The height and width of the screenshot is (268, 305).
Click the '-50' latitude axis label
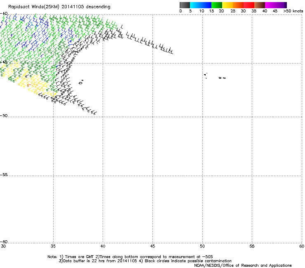pos(4,115)
